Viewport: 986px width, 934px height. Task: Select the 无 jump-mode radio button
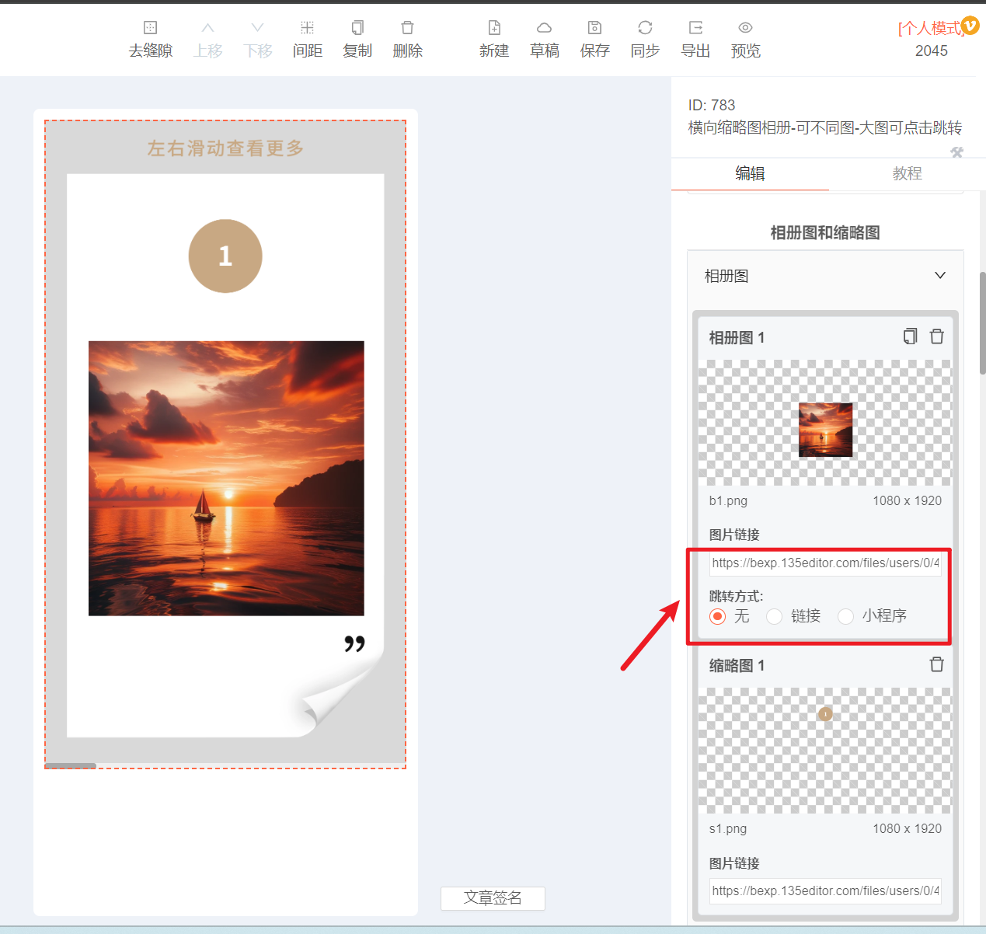[718, 616]
